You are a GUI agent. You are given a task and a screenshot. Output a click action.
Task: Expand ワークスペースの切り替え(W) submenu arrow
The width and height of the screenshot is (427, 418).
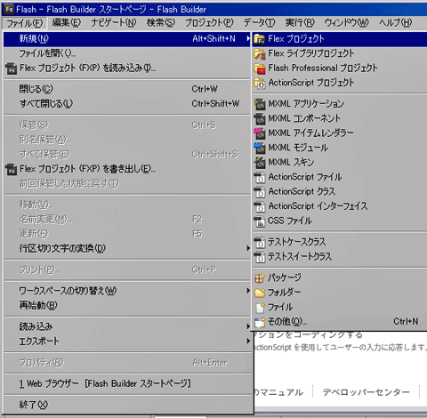point(248,291)
